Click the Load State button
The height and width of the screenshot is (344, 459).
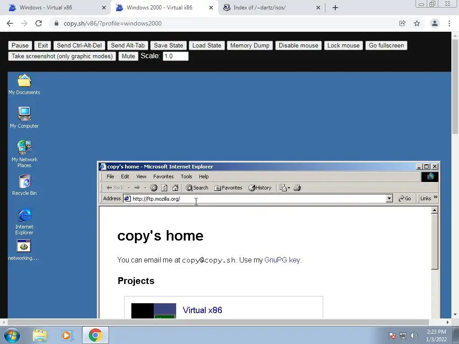(207, 45)
